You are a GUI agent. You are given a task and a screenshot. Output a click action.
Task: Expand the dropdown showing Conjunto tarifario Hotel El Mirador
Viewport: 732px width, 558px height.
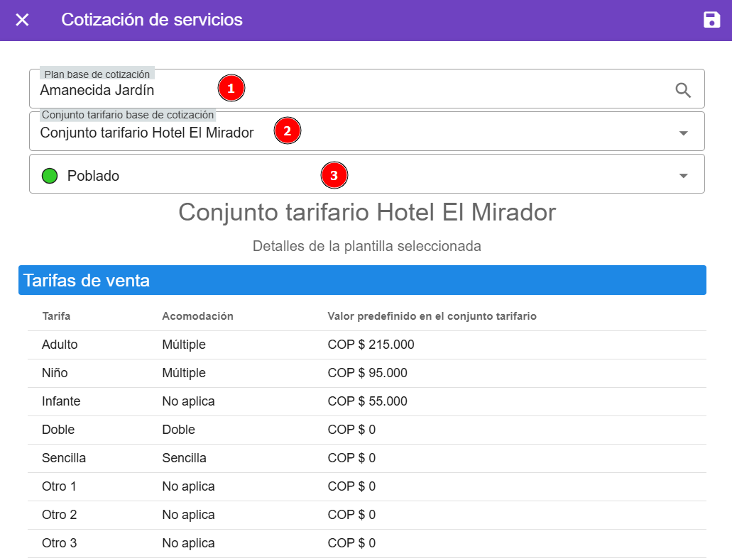[683, 132]
